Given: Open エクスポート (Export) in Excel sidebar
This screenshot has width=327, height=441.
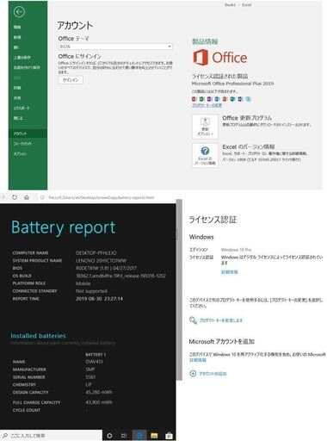Looking at the screenshot, I should (22, 108).
